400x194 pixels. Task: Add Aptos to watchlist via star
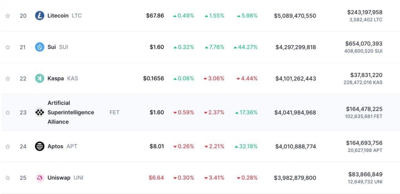[8, 146]
